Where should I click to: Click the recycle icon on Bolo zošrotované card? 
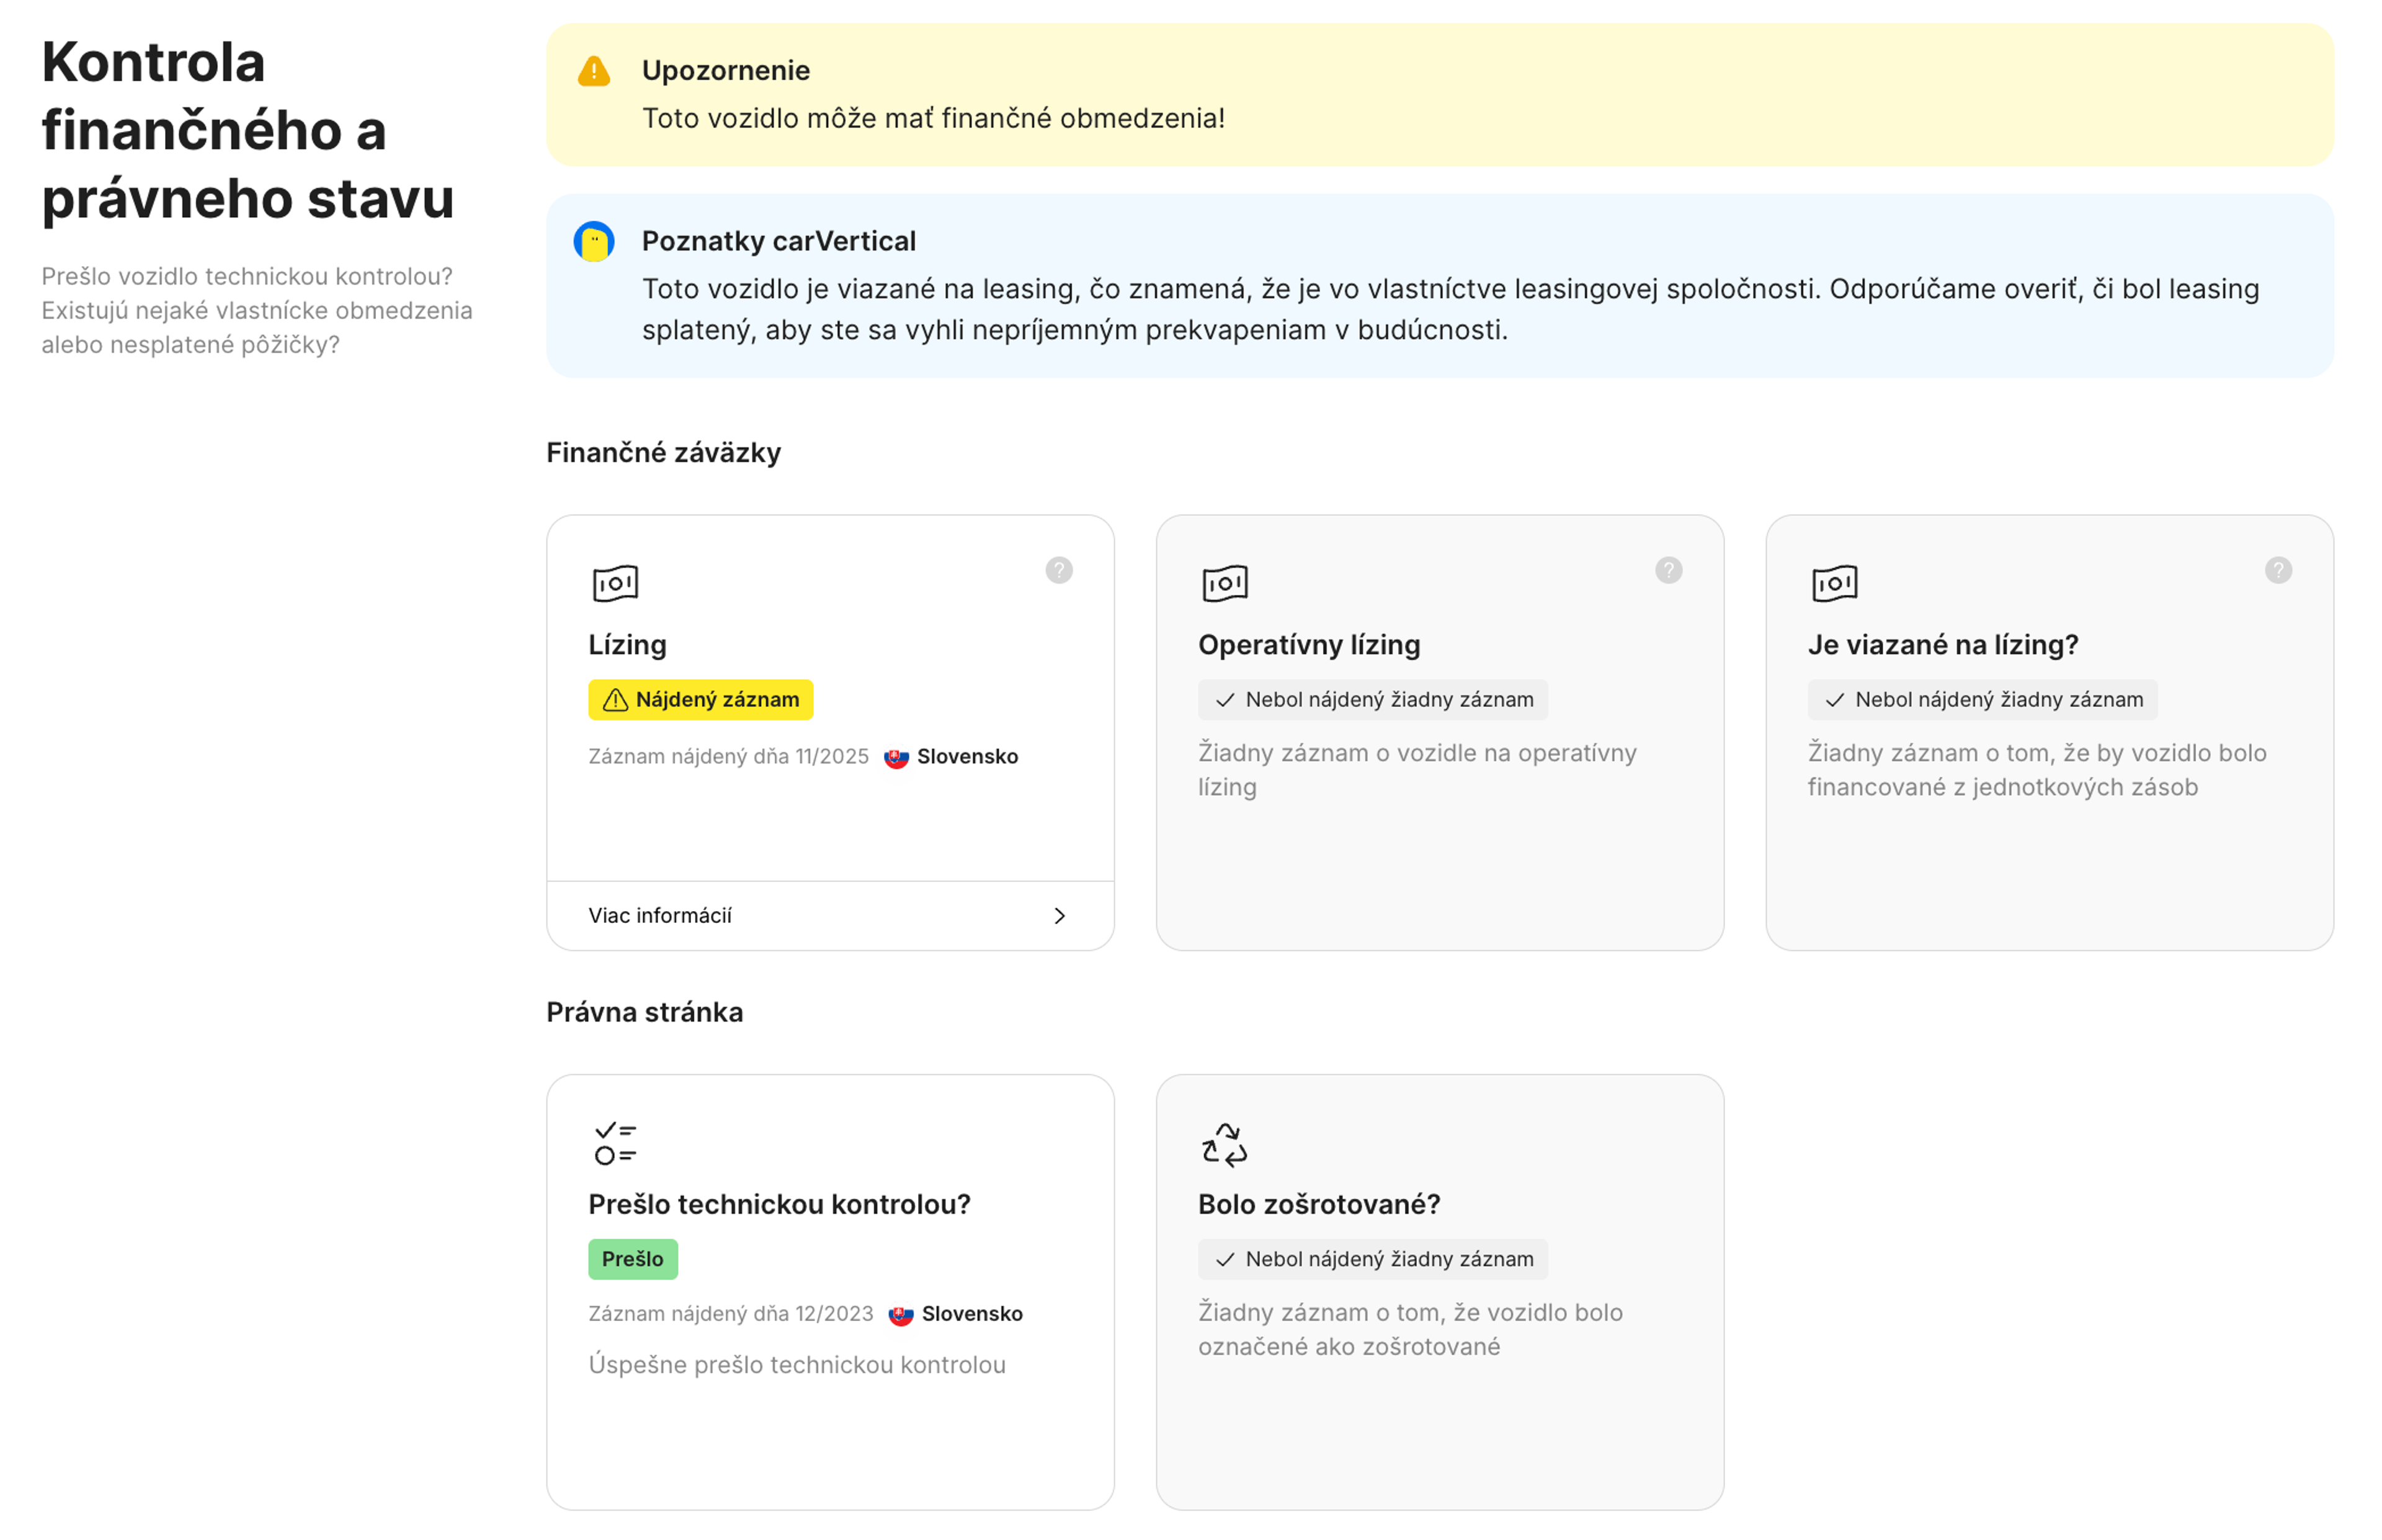(x=1224, y=1144)
